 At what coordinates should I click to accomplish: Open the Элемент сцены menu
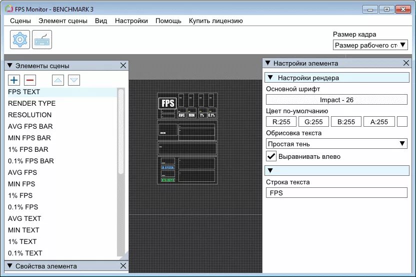(x=63, y=21)
